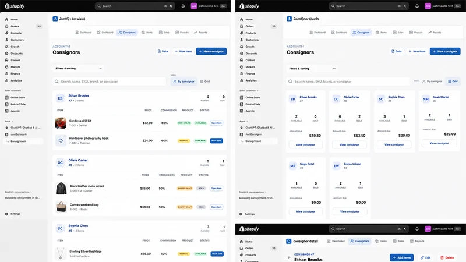Open Analytics in the left window sidebar

pos(16,80)
